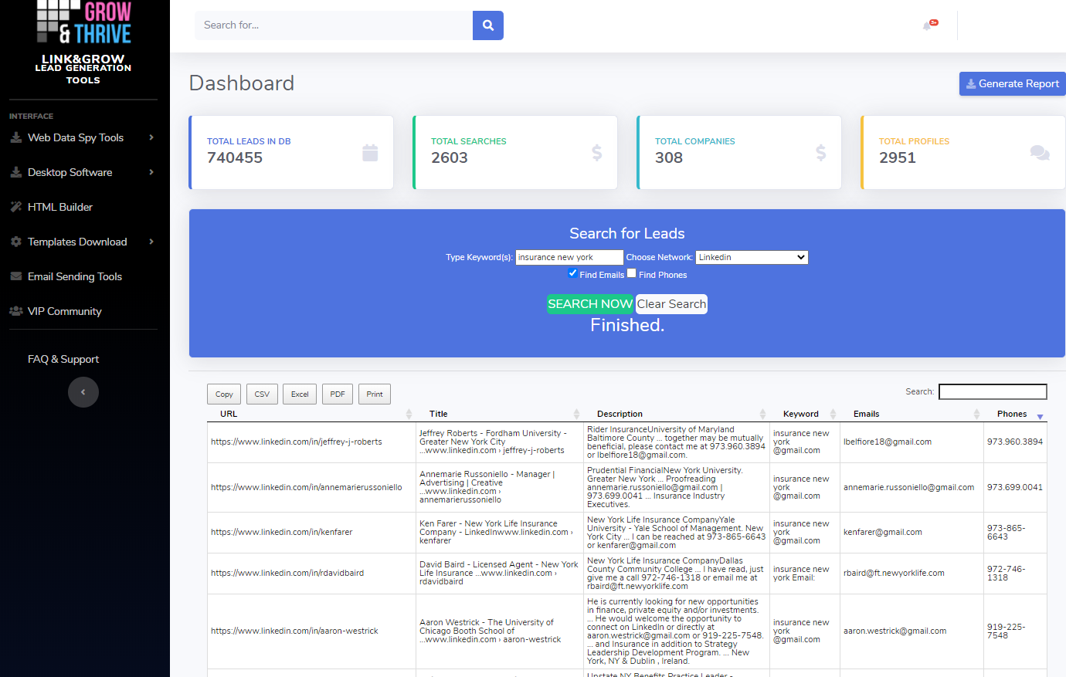1066x677 pixels.
Task: Sort table by Phones column
Action: [x=1012, y=414]
